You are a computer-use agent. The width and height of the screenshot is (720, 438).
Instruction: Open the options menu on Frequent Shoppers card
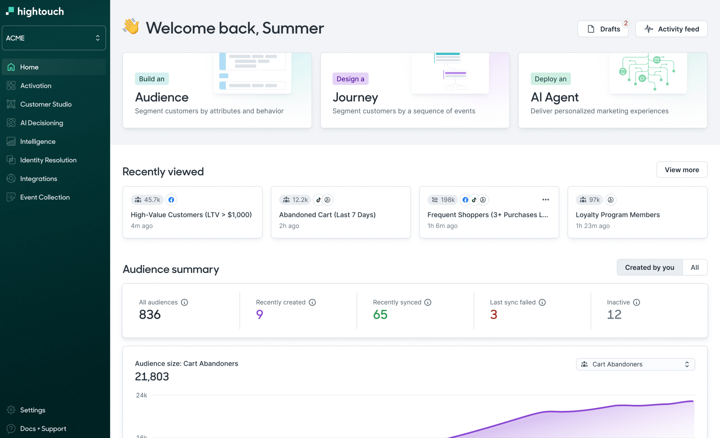click(x=545, y=200)
